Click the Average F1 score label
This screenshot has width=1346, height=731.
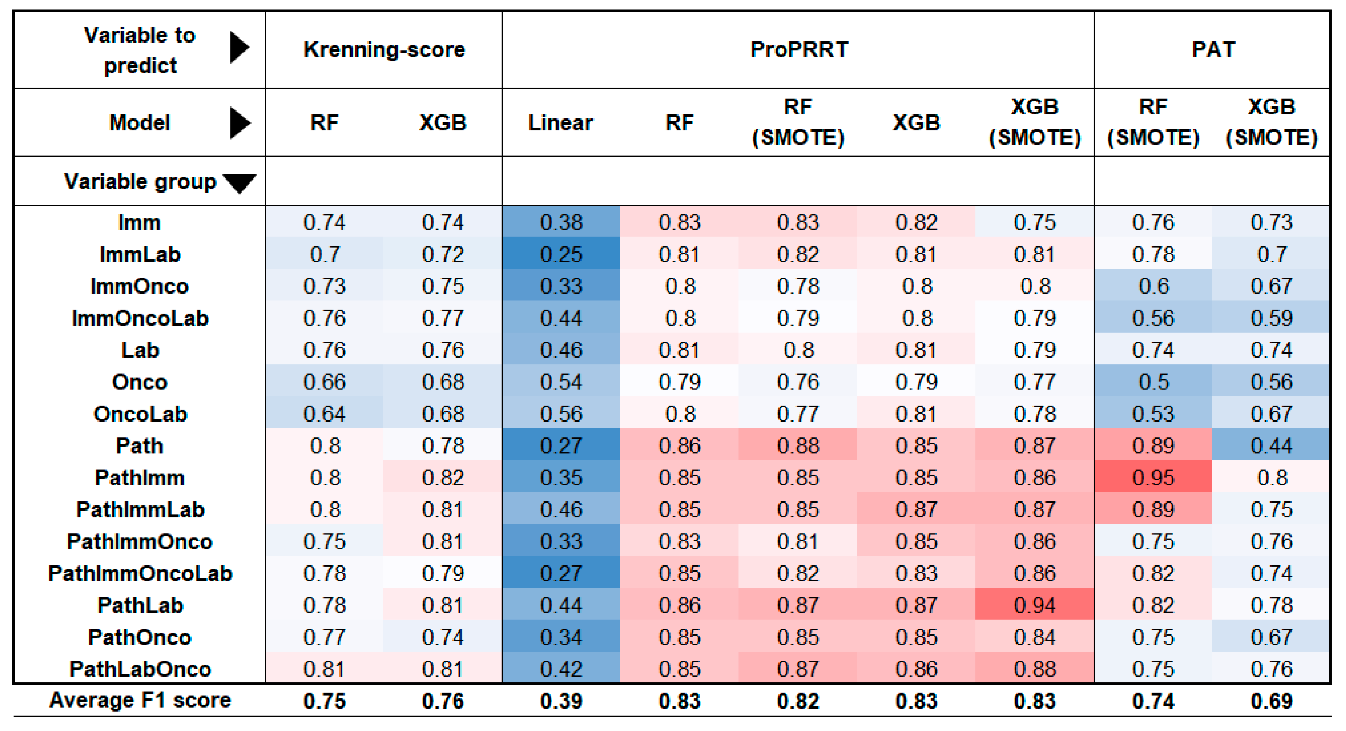coord(140,700)
